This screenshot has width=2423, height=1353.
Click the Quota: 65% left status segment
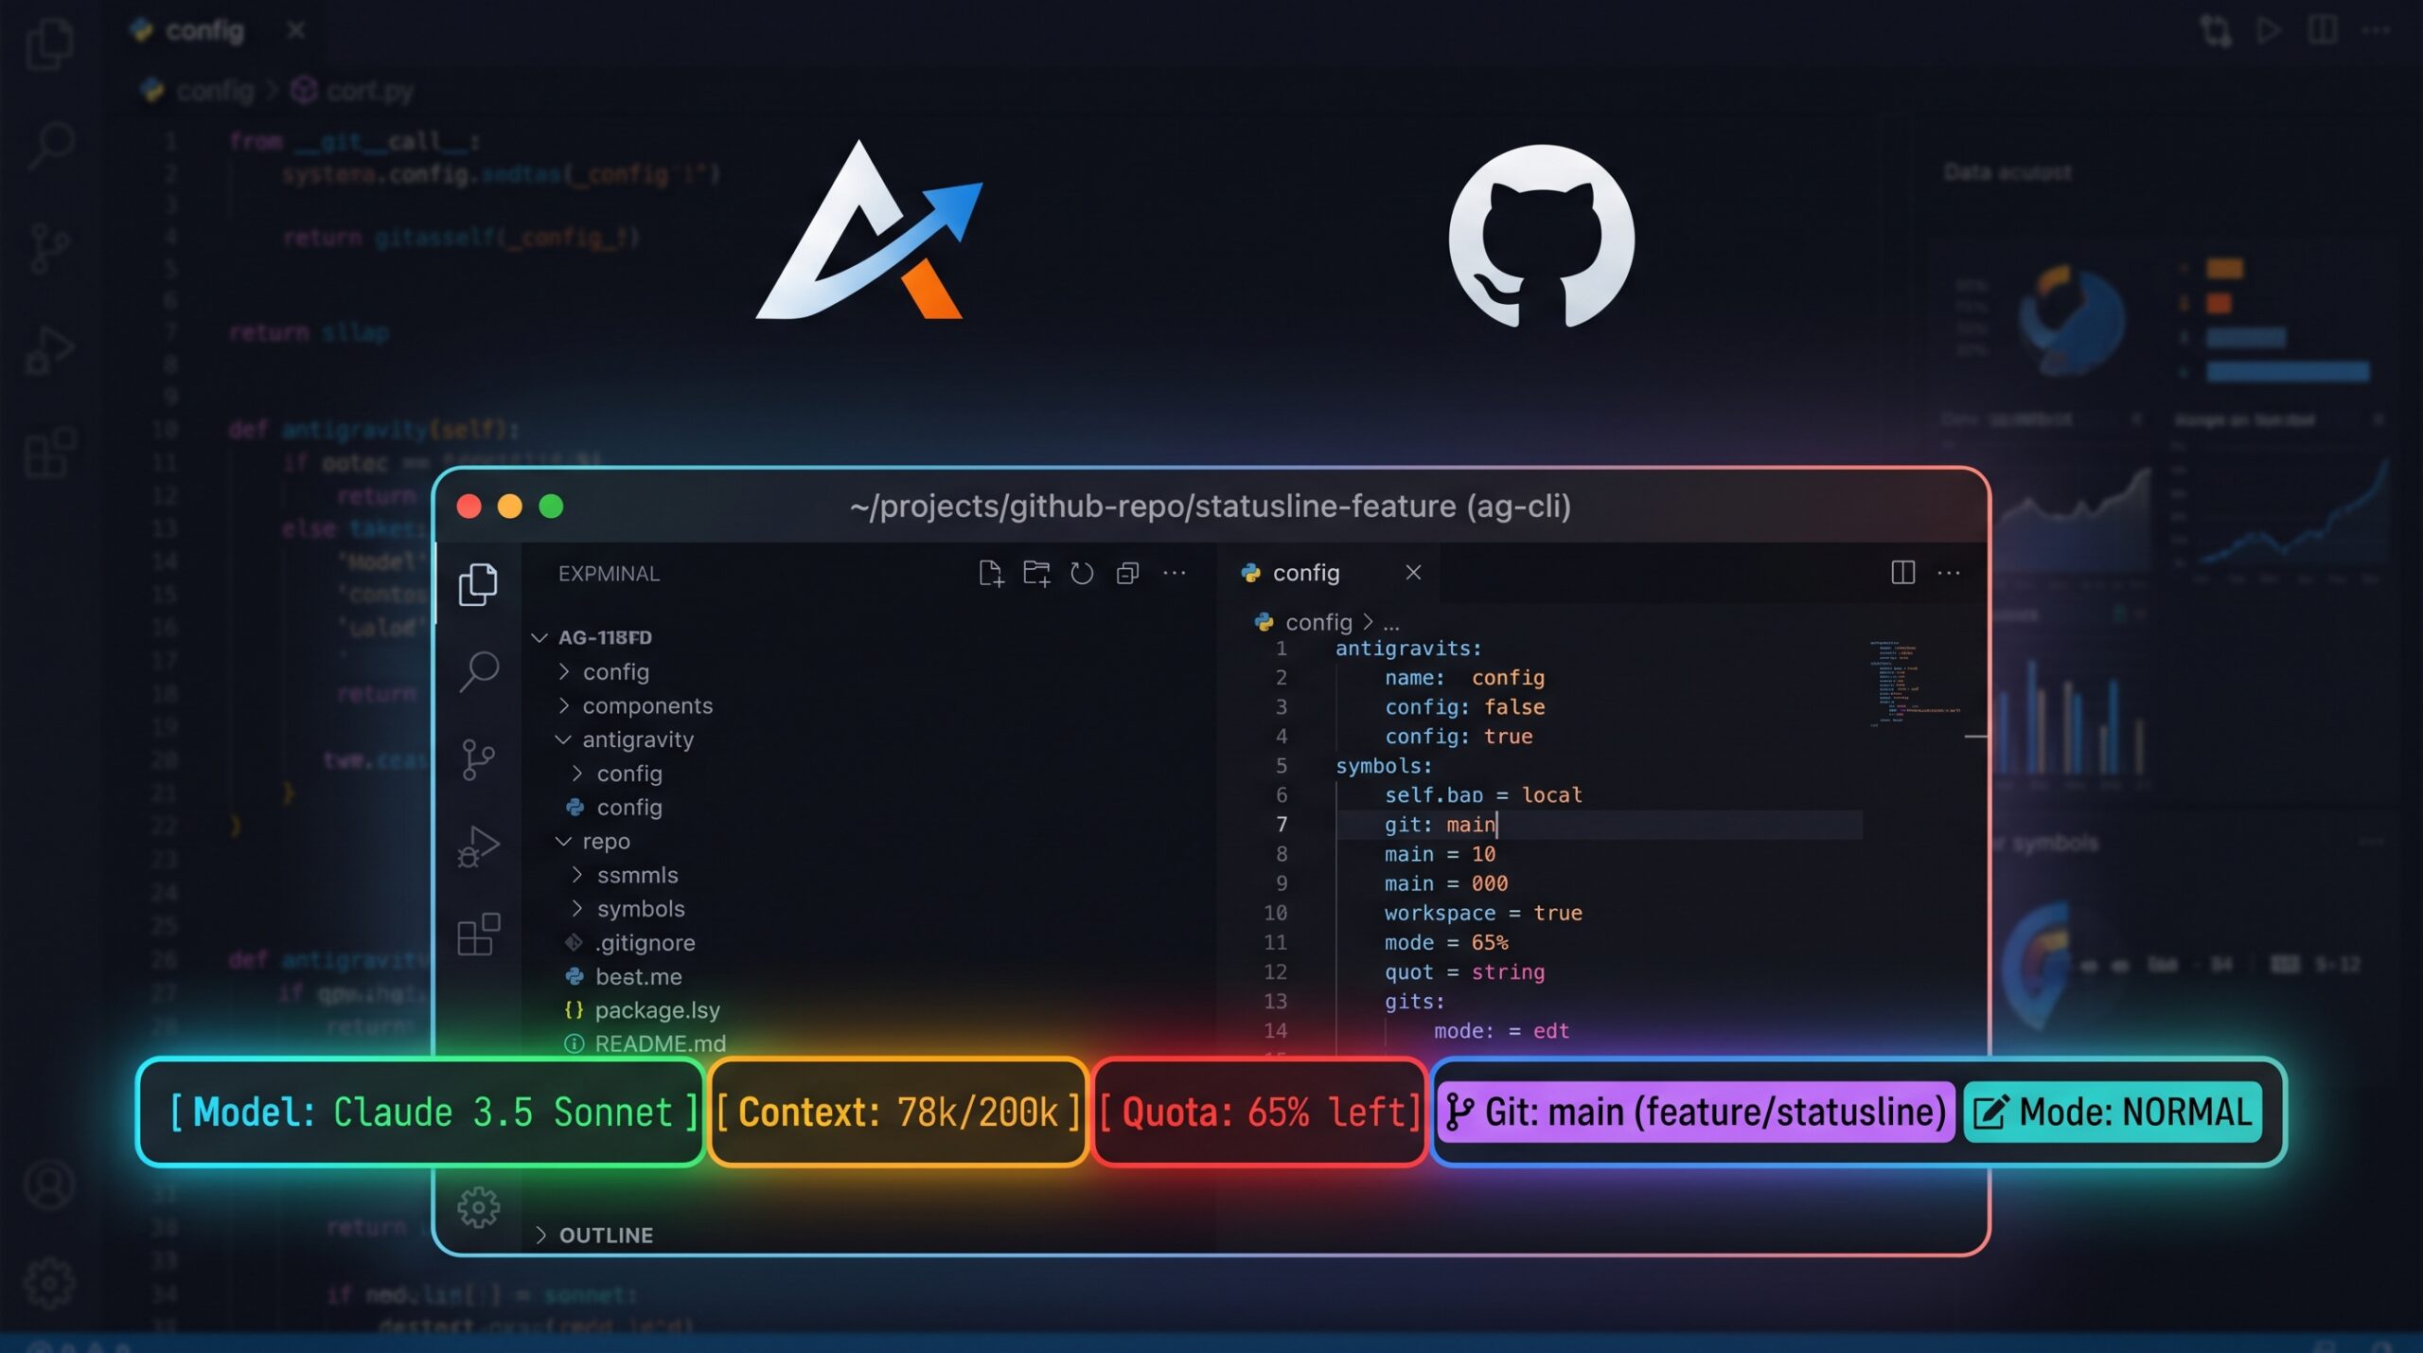click(x=1260, y=1113)
